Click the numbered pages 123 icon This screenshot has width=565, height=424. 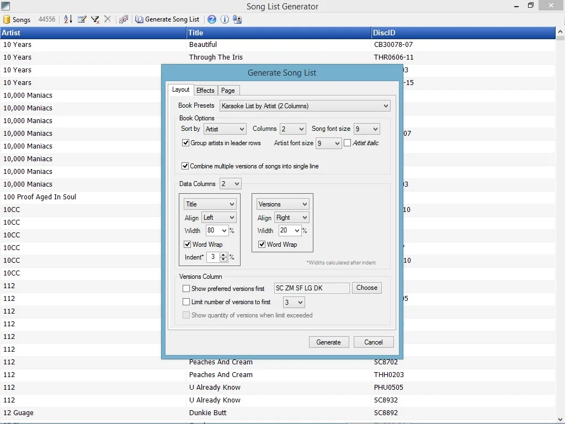(124, 19)
